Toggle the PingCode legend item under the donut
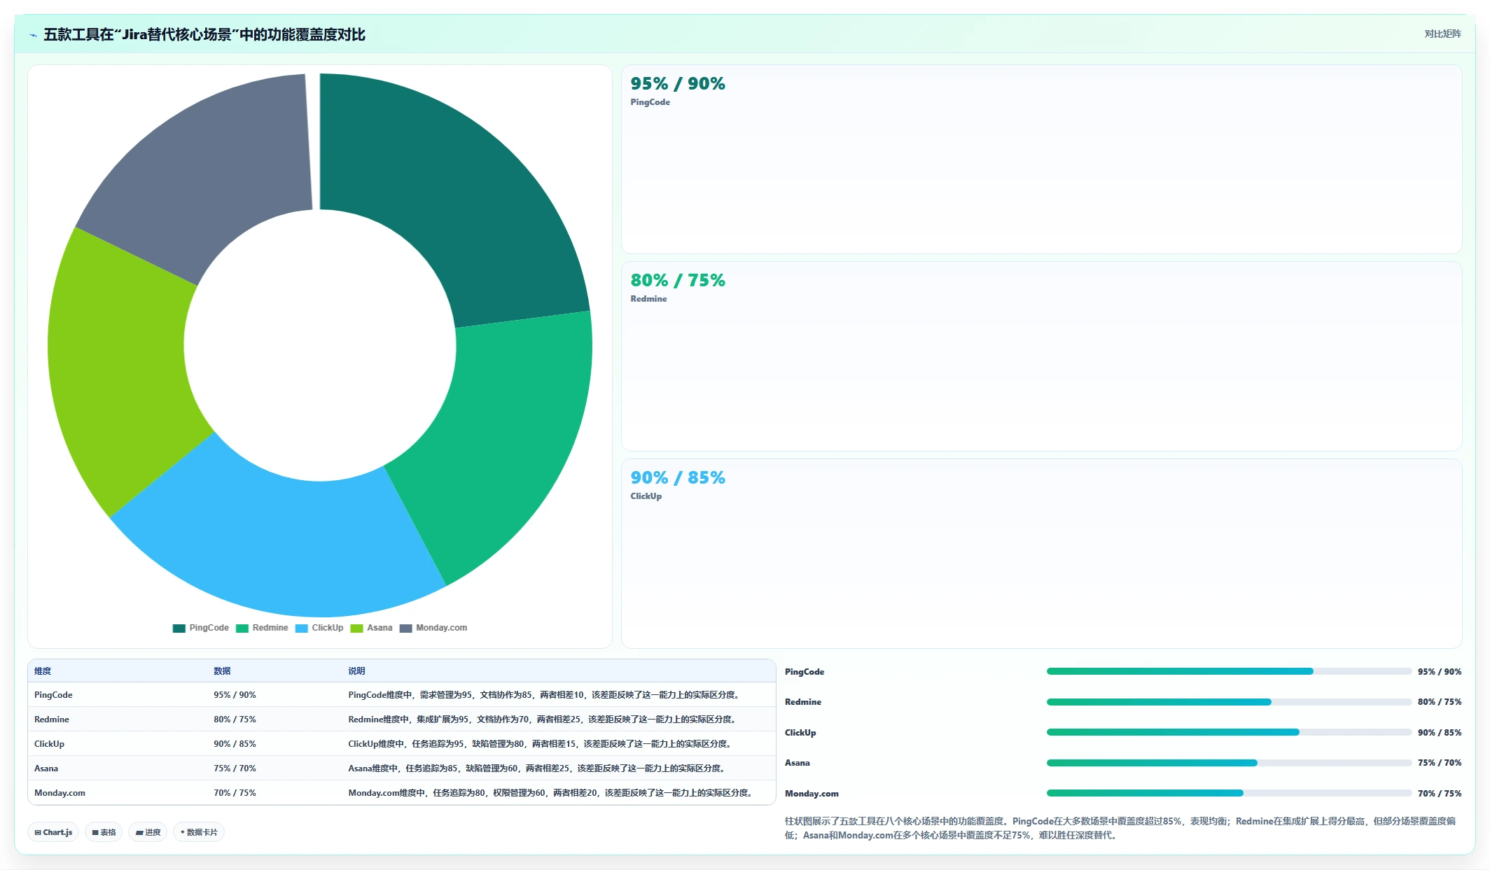 pyautogui.click(x=201, y=628)
